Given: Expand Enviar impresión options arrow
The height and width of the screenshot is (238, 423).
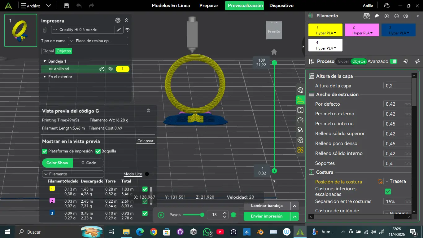Looking at the screenshot, I should pyautogui.click(x=294, y=216).
